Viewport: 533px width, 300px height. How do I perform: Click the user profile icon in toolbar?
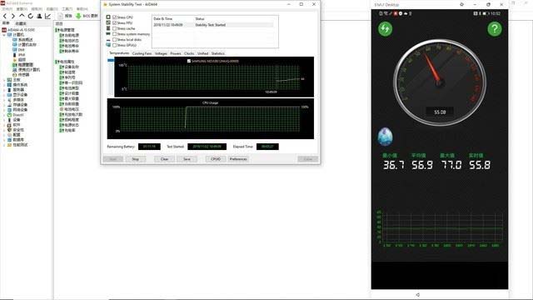[x=39, y=16]
